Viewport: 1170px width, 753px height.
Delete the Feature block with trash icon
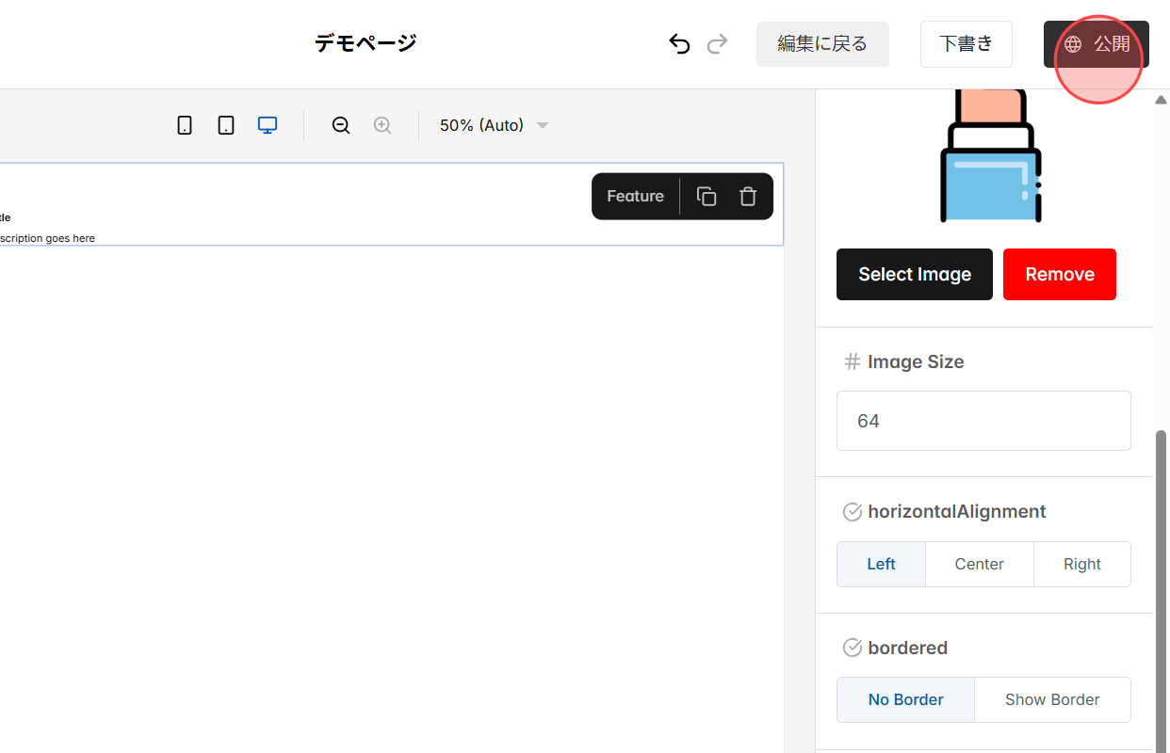tap(747, 196)
